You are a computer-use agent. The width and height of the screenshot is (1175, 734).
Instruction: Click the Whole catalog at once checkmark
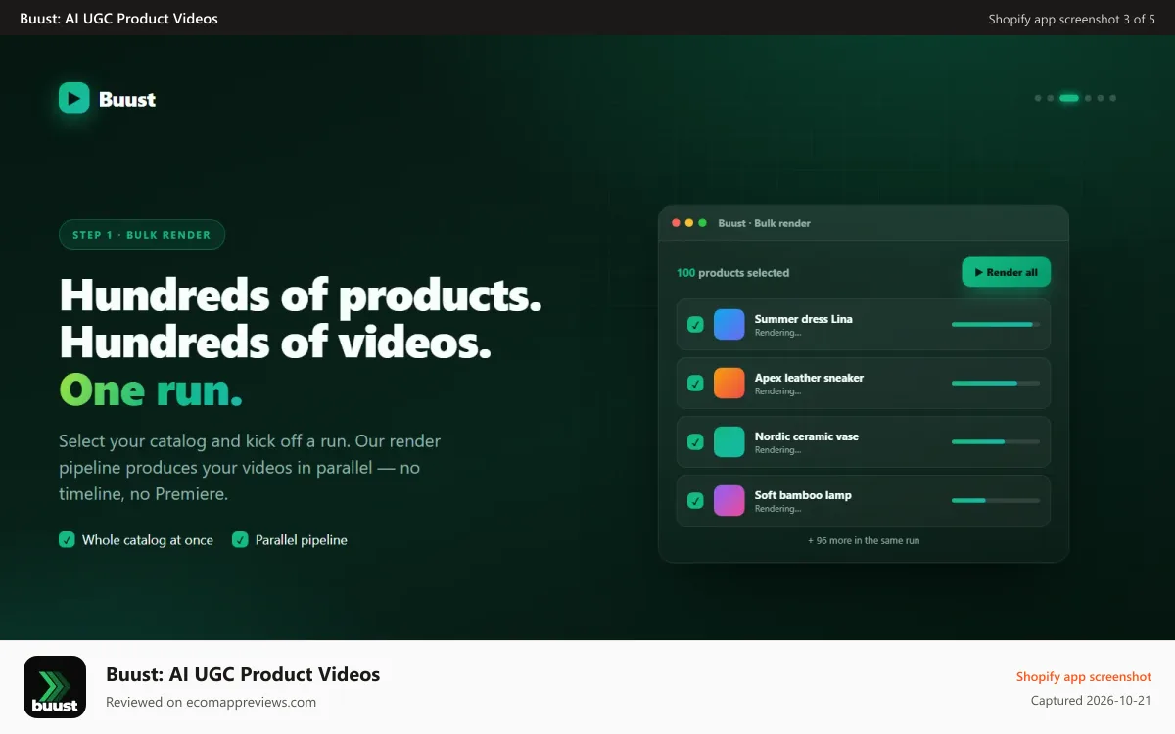pyautogui.click(x=67, y=539)
